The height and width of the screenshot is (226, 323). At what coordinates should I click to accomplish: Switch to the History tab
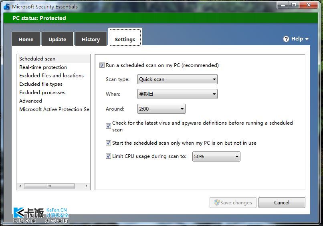(x=91, y=39)
